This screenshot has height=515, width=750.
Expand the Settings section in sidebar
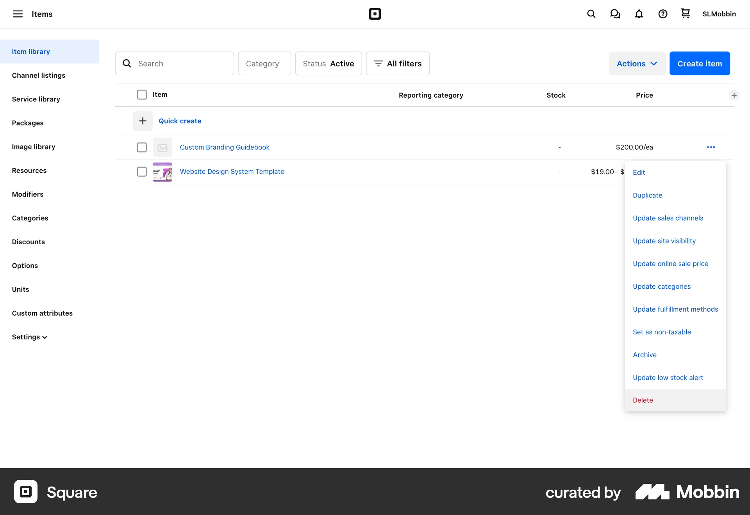[x=29, y=337]
